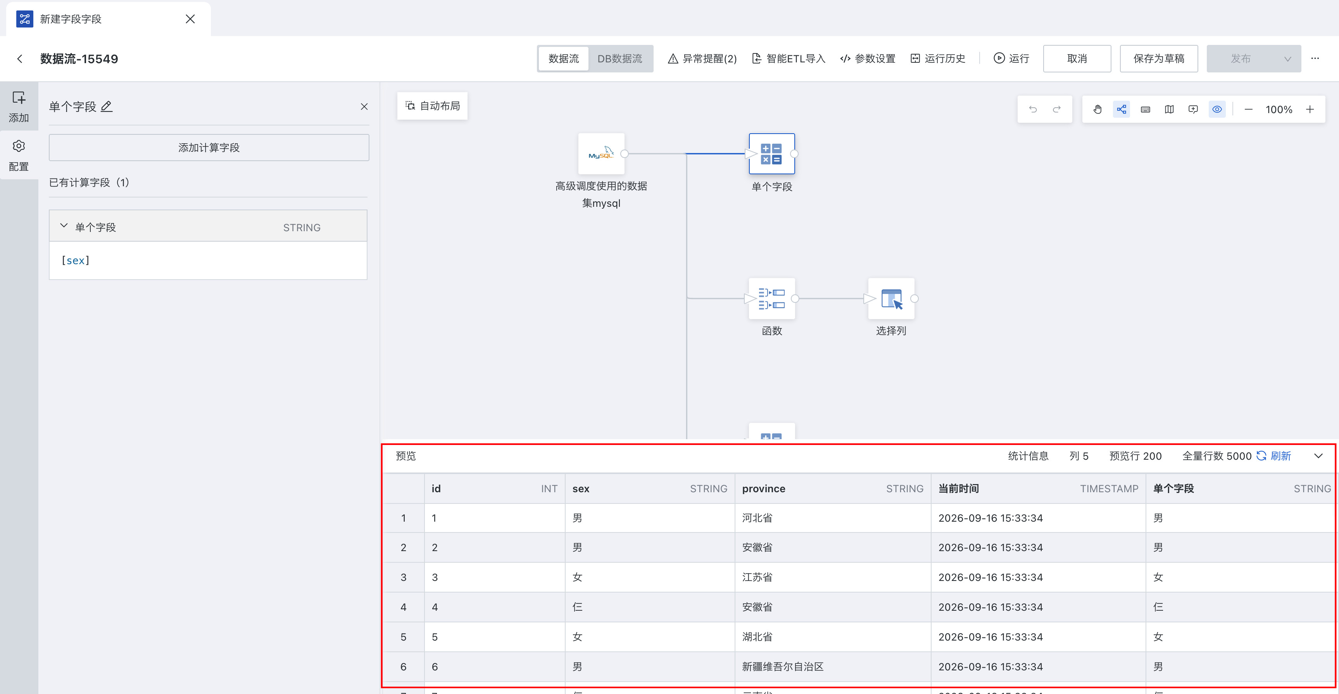This screenshot has width=1339, height=694.
Task: Open the 添加 sidebar tab
Action: [x=19, y=107]
